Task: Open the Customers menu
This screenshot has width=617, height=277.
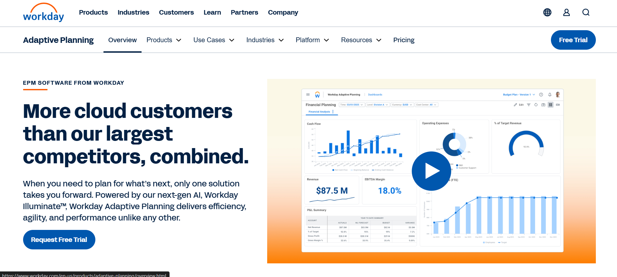Action: point(176,12)
